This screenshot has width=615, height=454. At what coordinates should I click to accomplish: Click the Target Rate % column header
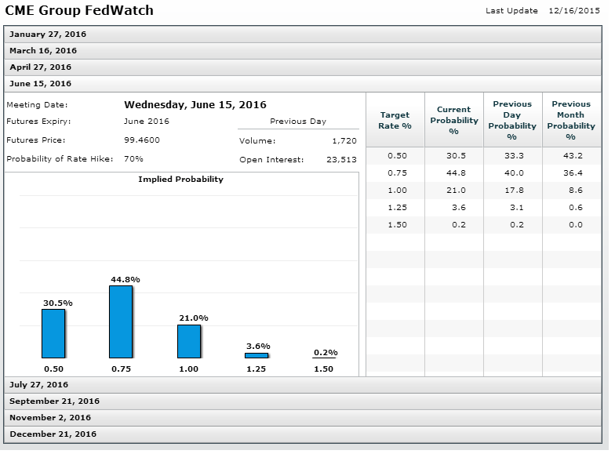395,120
